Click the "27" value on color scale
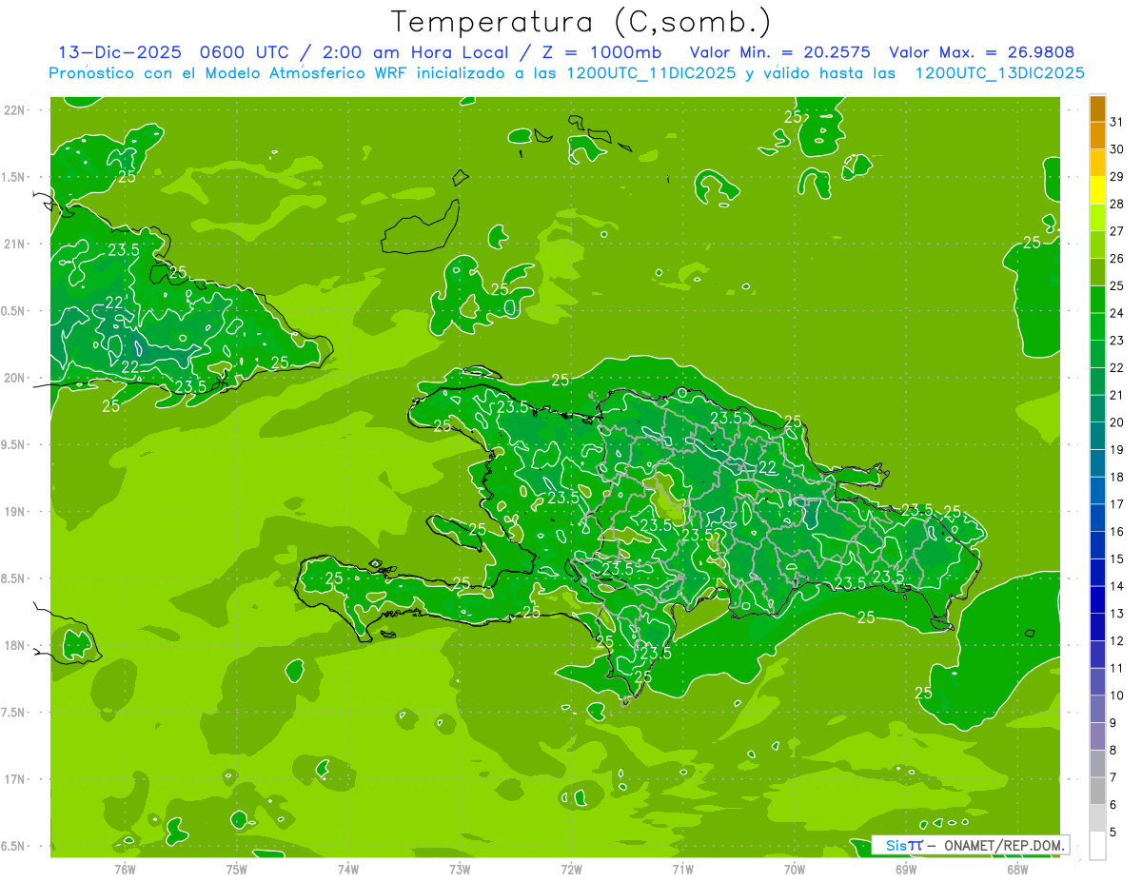 (x=1117, y=231)
